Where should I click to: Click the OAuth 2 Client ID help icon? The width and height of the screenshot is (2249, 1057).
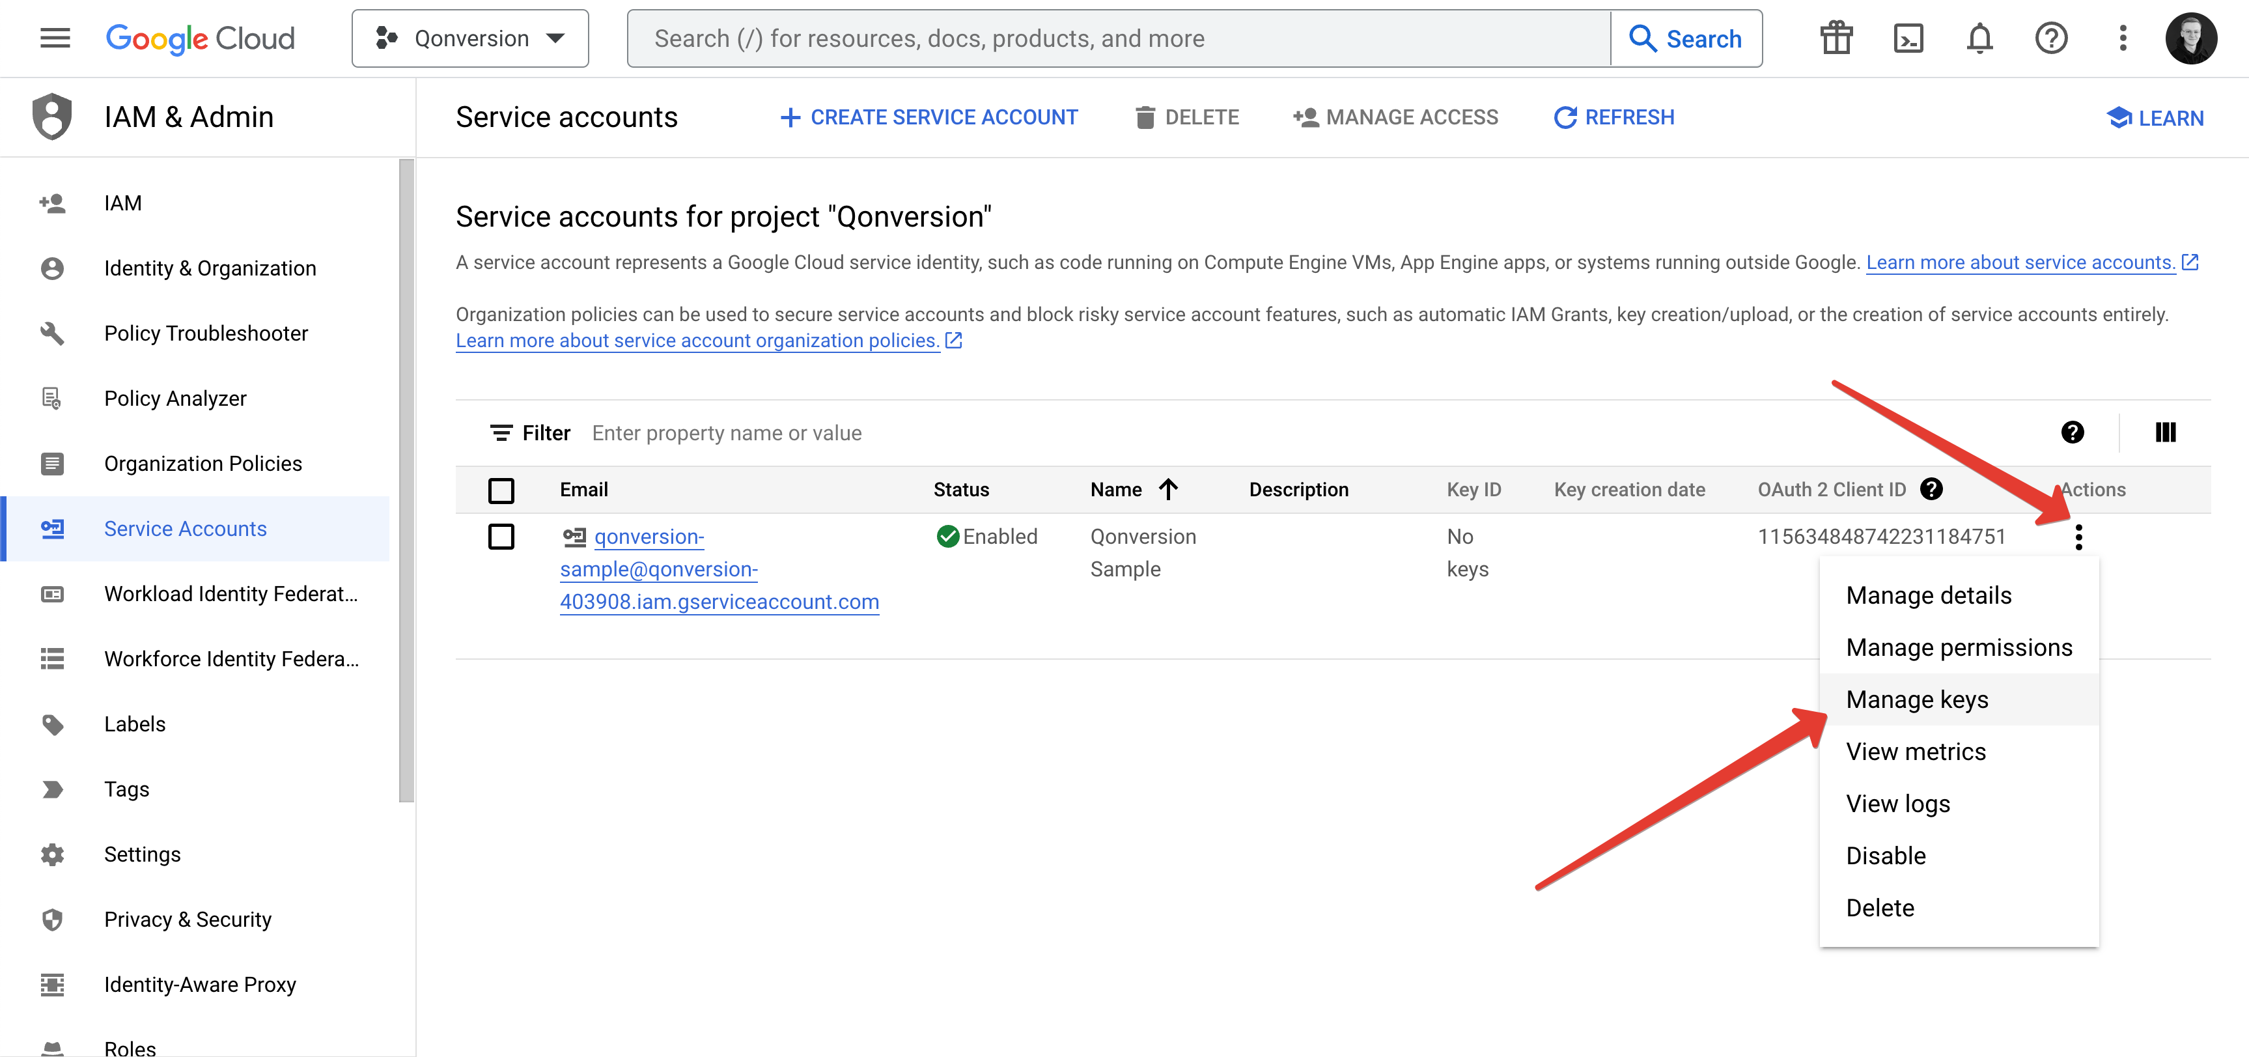[1931, 489]
